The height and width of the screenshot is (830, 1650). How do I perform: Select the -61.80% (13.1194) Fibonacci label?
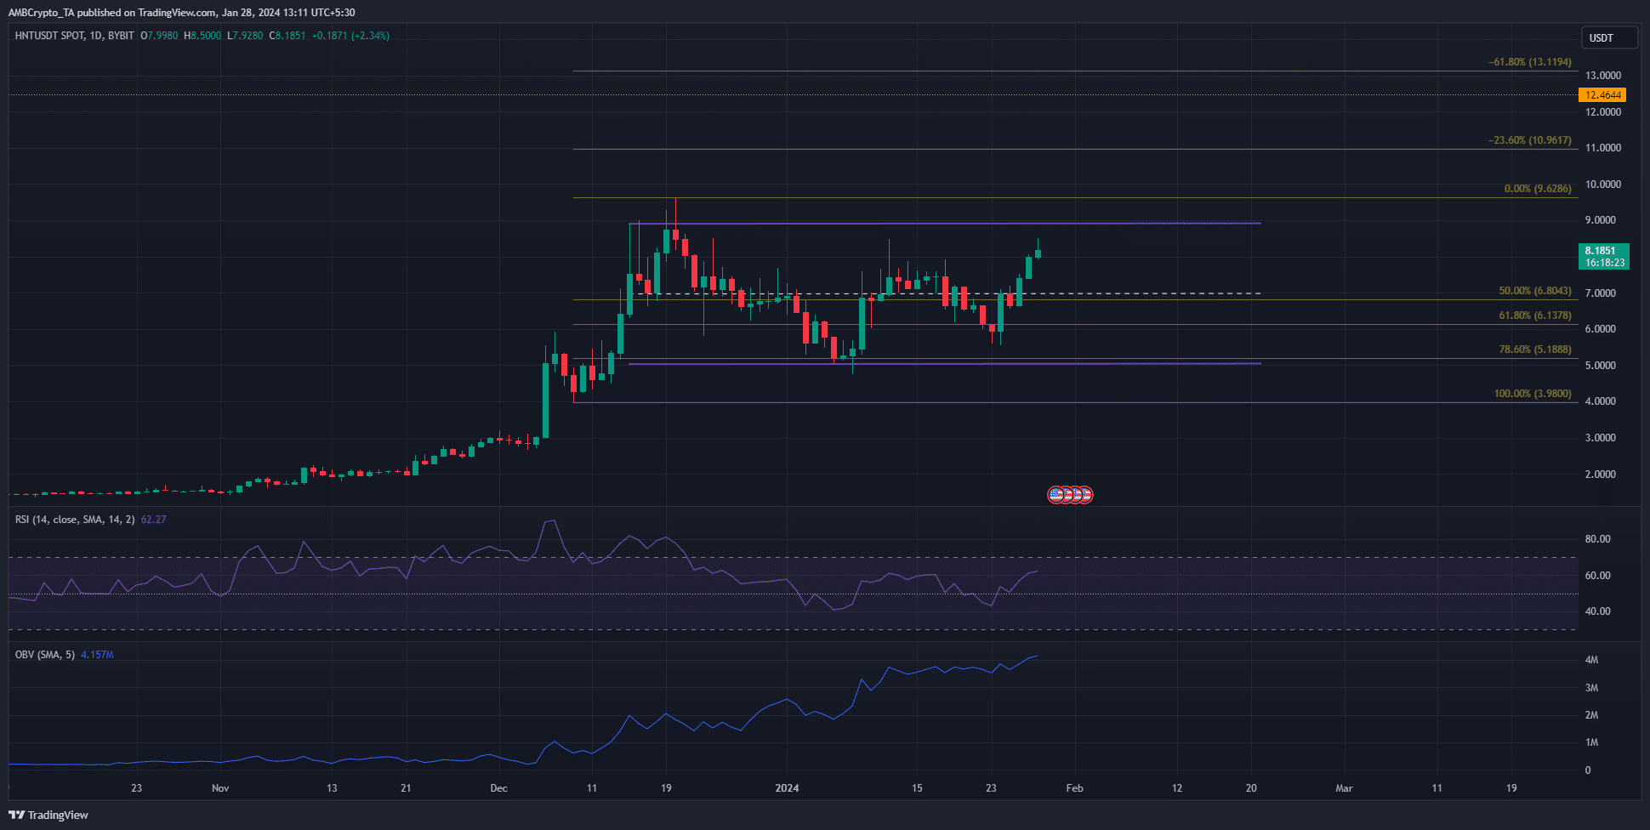point(1529,62)
